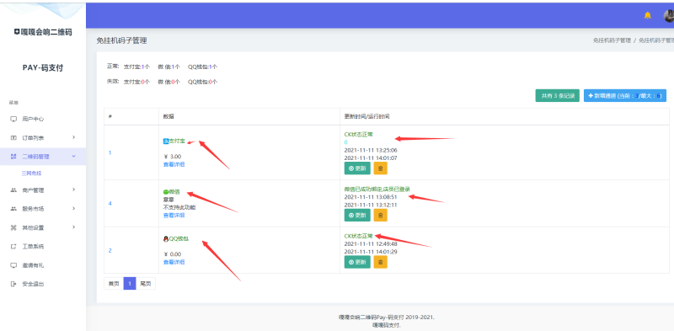Screen dimensions: 674x331
Task: Open the user avatar in the header
Action: point(669,15)
